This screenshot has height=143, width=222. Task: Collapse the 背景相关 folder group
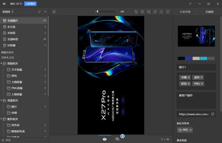(x=1, y=100)
